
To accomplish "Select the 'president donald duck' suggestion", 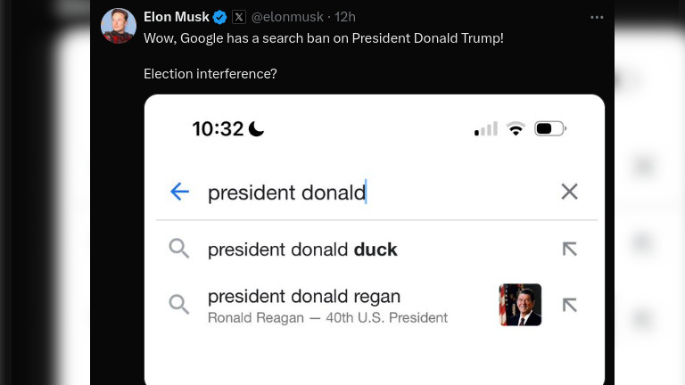I will point(302,250).
